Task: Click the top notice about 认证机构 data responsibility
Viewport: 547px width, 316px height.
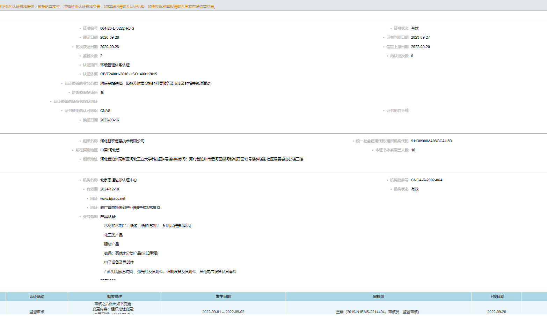Action: (x=108, y=7)
